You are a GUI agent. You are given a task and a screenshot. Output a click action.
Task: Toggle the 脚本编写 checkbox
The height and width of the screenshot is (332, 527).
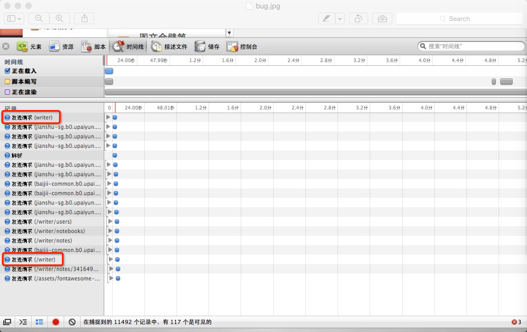point(7,82)
